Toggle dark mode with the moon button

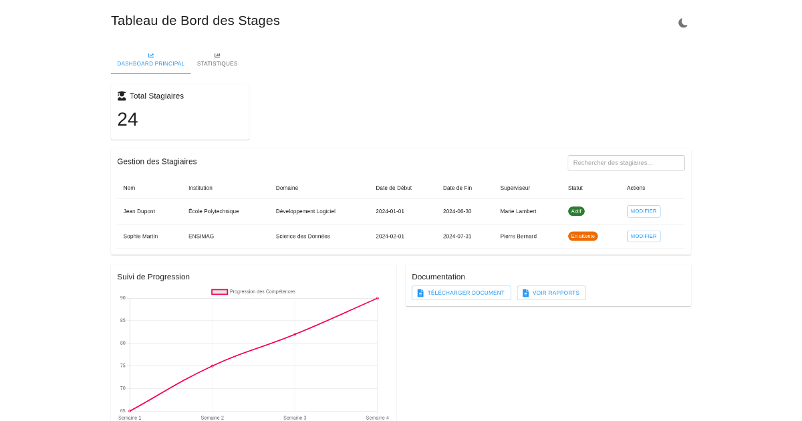coord(683,23)
